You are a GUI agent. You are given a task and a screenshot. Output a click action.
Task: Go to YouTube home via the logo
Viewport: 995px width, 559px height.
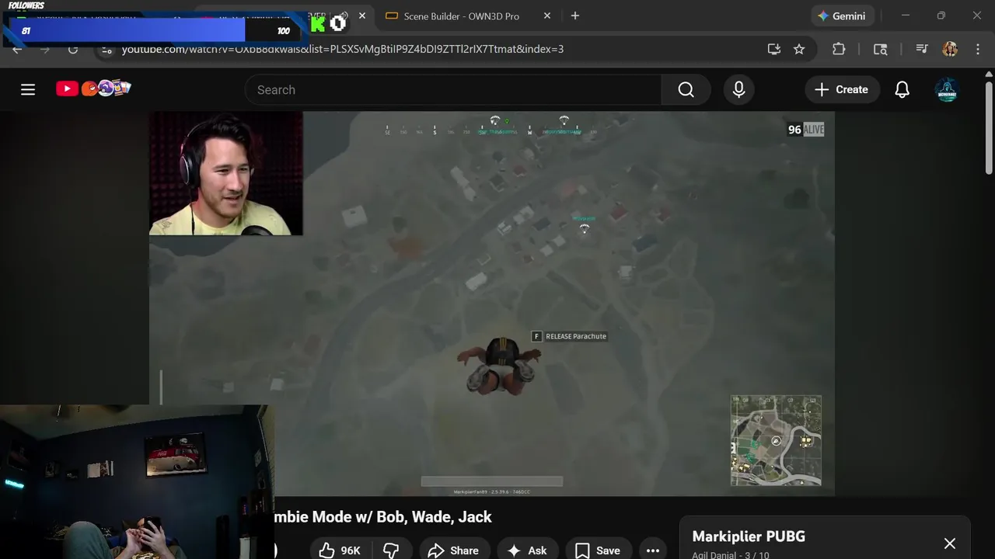click(x=93, y=89)
